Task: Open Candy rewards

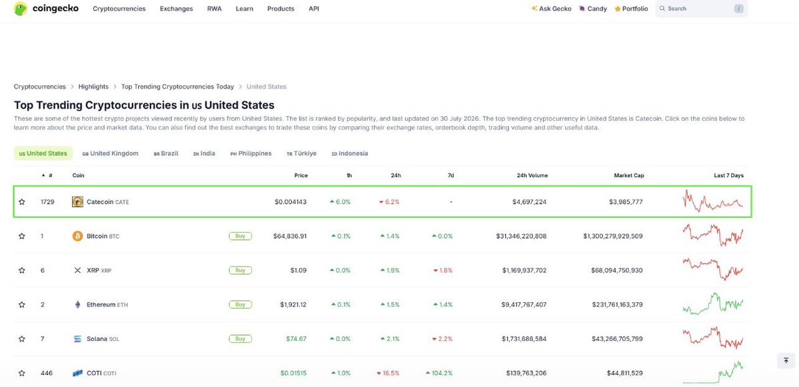Action: tap(593, 9)
